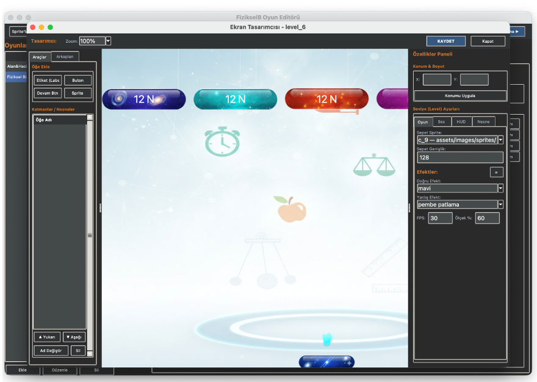Viewport: 537px width, 382px height.
Task: Open the Arkaplan tab in the tools panel
Action: pos(65,56)
